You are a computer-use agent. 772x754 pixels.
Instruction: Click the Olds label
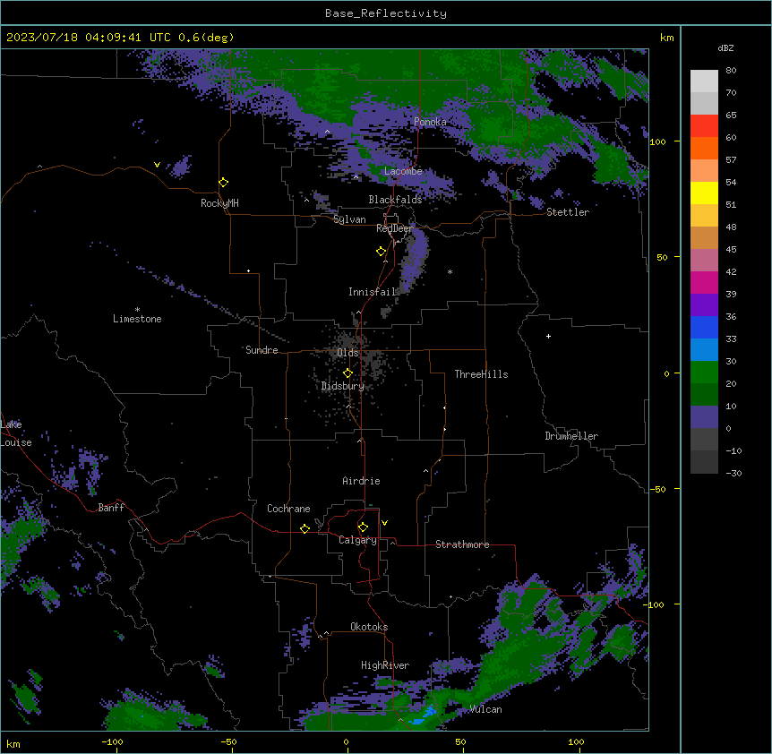347,353
